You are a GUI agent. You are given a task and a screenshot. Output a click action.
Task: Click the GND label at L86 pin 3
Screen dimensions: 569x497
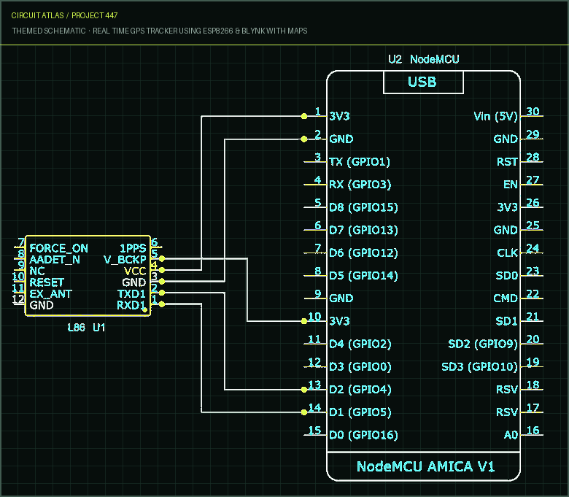[x=134, y=282]
